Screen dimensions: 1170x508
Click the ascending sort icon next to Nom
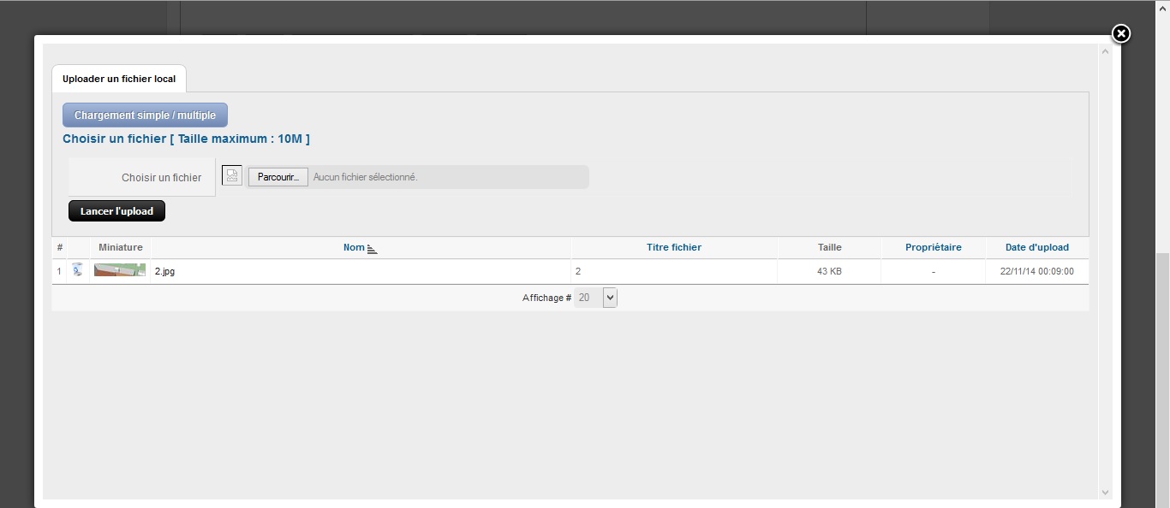click(372, 248)
